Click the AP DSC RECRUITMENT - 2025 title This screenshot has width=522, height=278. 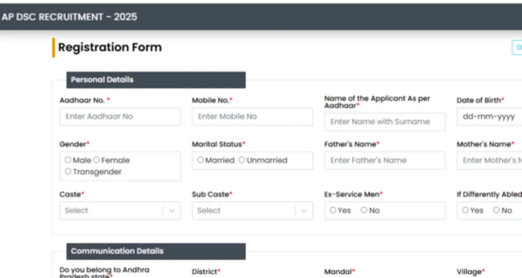click(x=69, y=17)
